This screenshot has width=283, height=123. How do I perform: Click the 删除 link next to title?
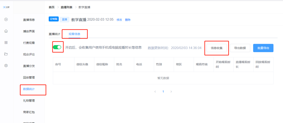click(x=128, y=20)
